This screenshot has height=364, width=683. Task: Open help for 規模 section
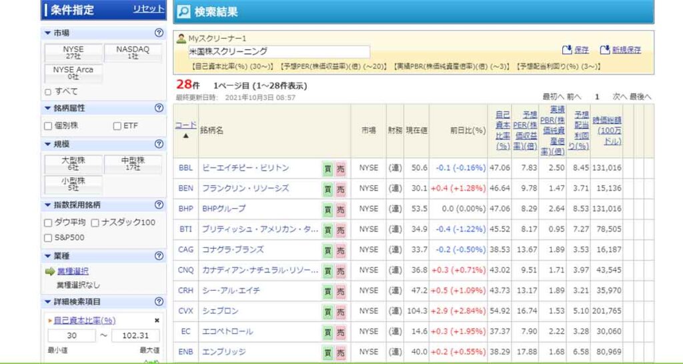[159, 144]
